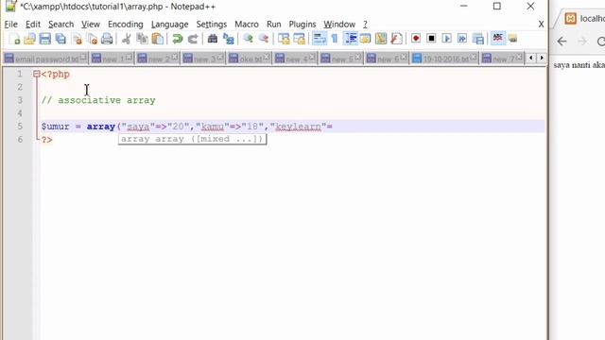Open the File menu
This screenshot has height=340, width=605.
click(x=10, y=25)
